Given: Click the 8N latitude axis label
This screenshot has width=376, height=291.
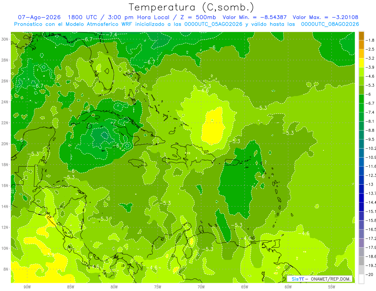Looking at the screenshot, I should coord(6,269).
